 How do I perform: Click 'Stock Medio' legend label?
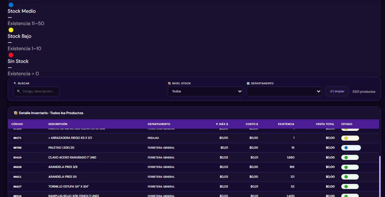pos(22,11)
